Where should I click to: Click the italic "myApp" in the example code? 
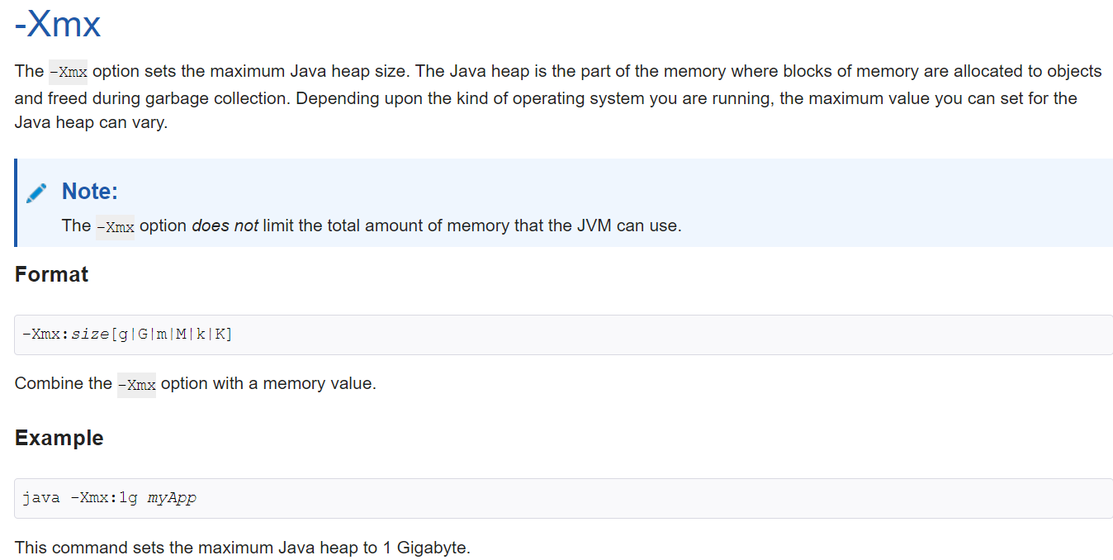click(x=172, y=498)
